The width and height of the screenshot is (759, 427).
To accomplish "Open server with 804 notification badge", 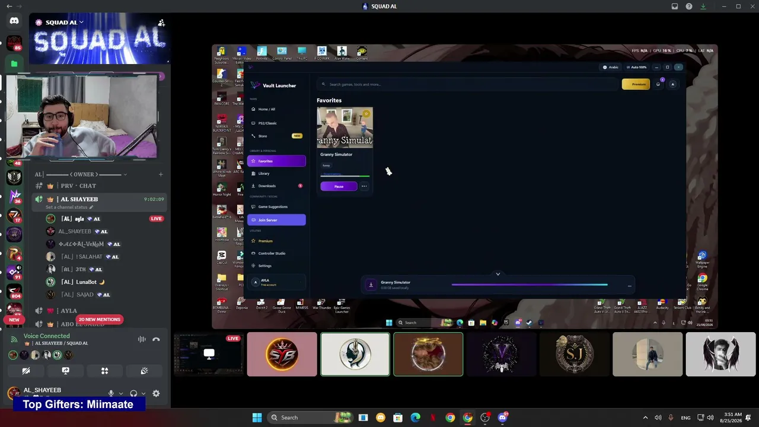I will tap(14, 291).
